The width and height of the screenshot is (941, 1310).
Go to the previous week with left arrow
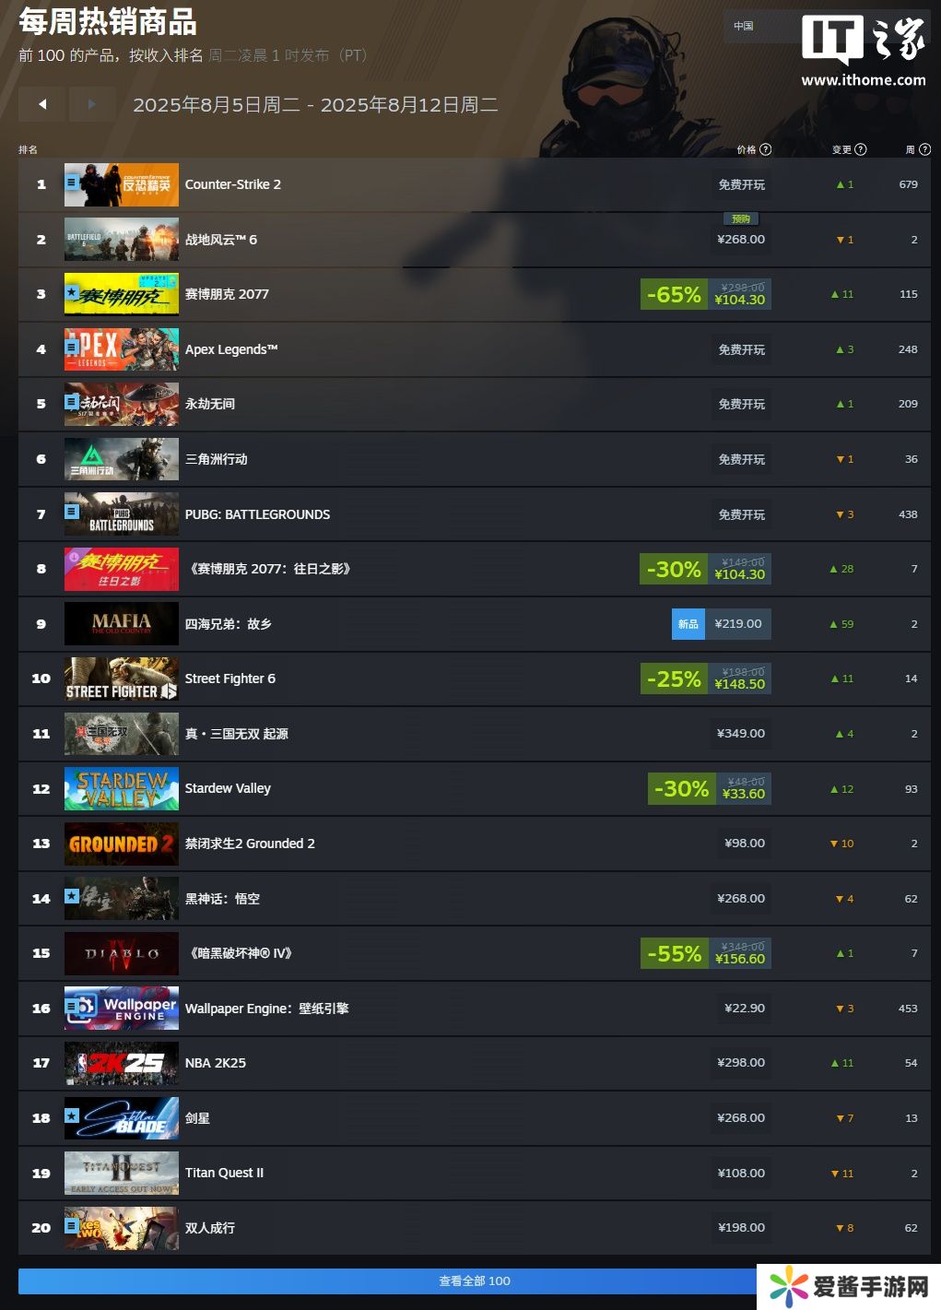pos(42,104)
